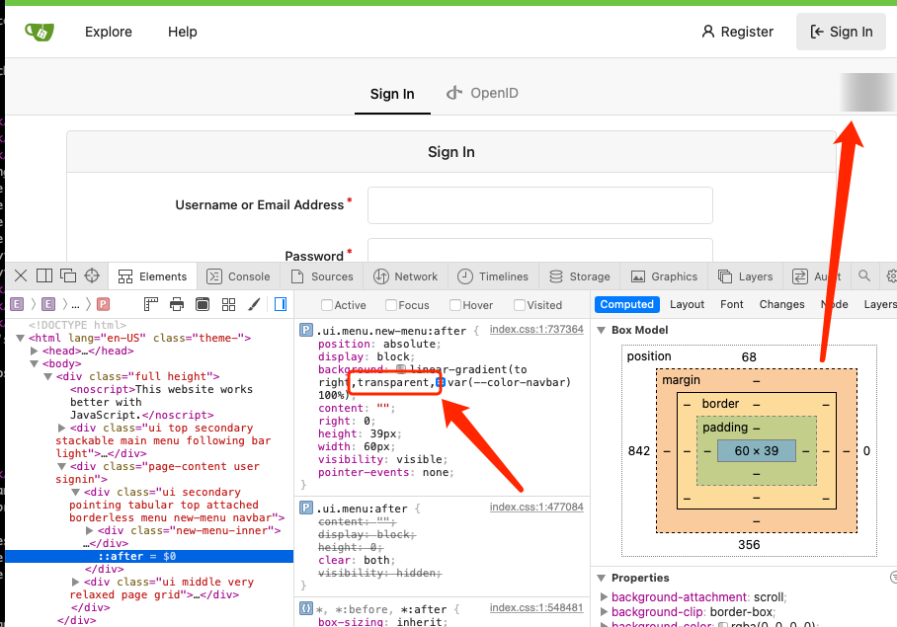
Task: Select the Computed sidebar tab
Action: (x=627, y=305)
